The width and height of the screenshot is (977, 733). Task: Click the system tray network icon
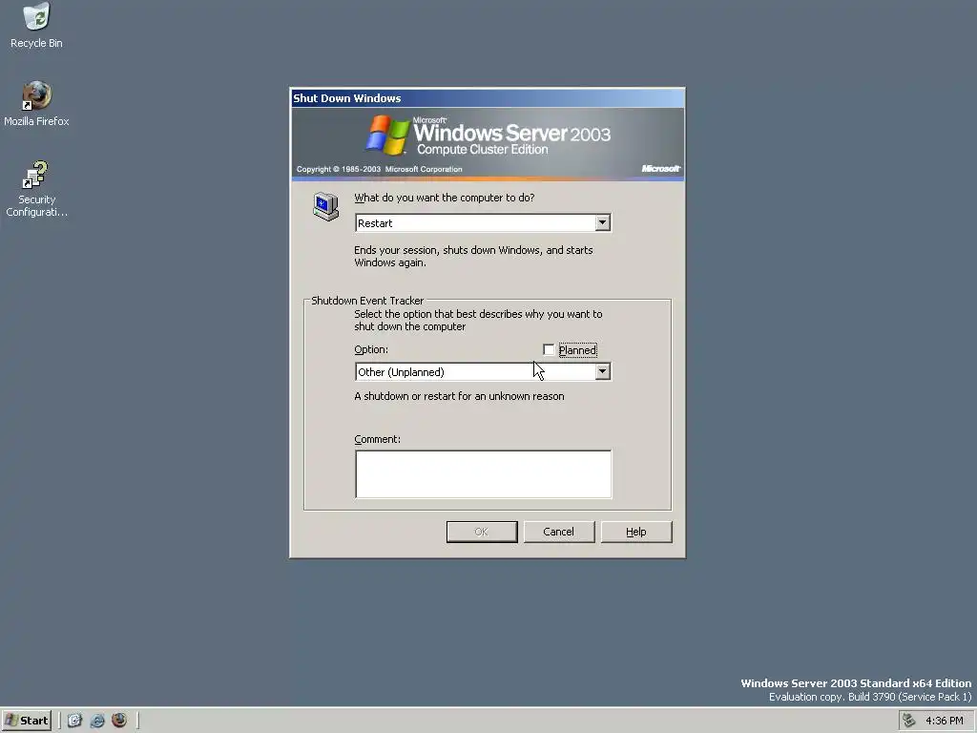pos(909,721)
